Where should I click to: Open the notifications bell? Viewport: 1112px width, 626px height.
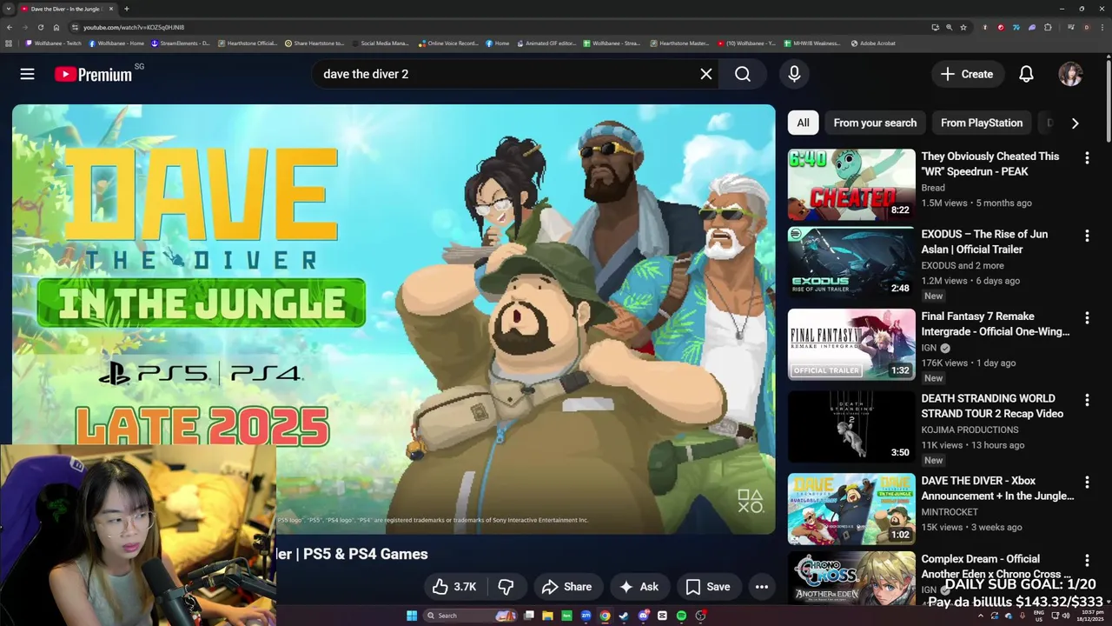tap(1026, 74)
